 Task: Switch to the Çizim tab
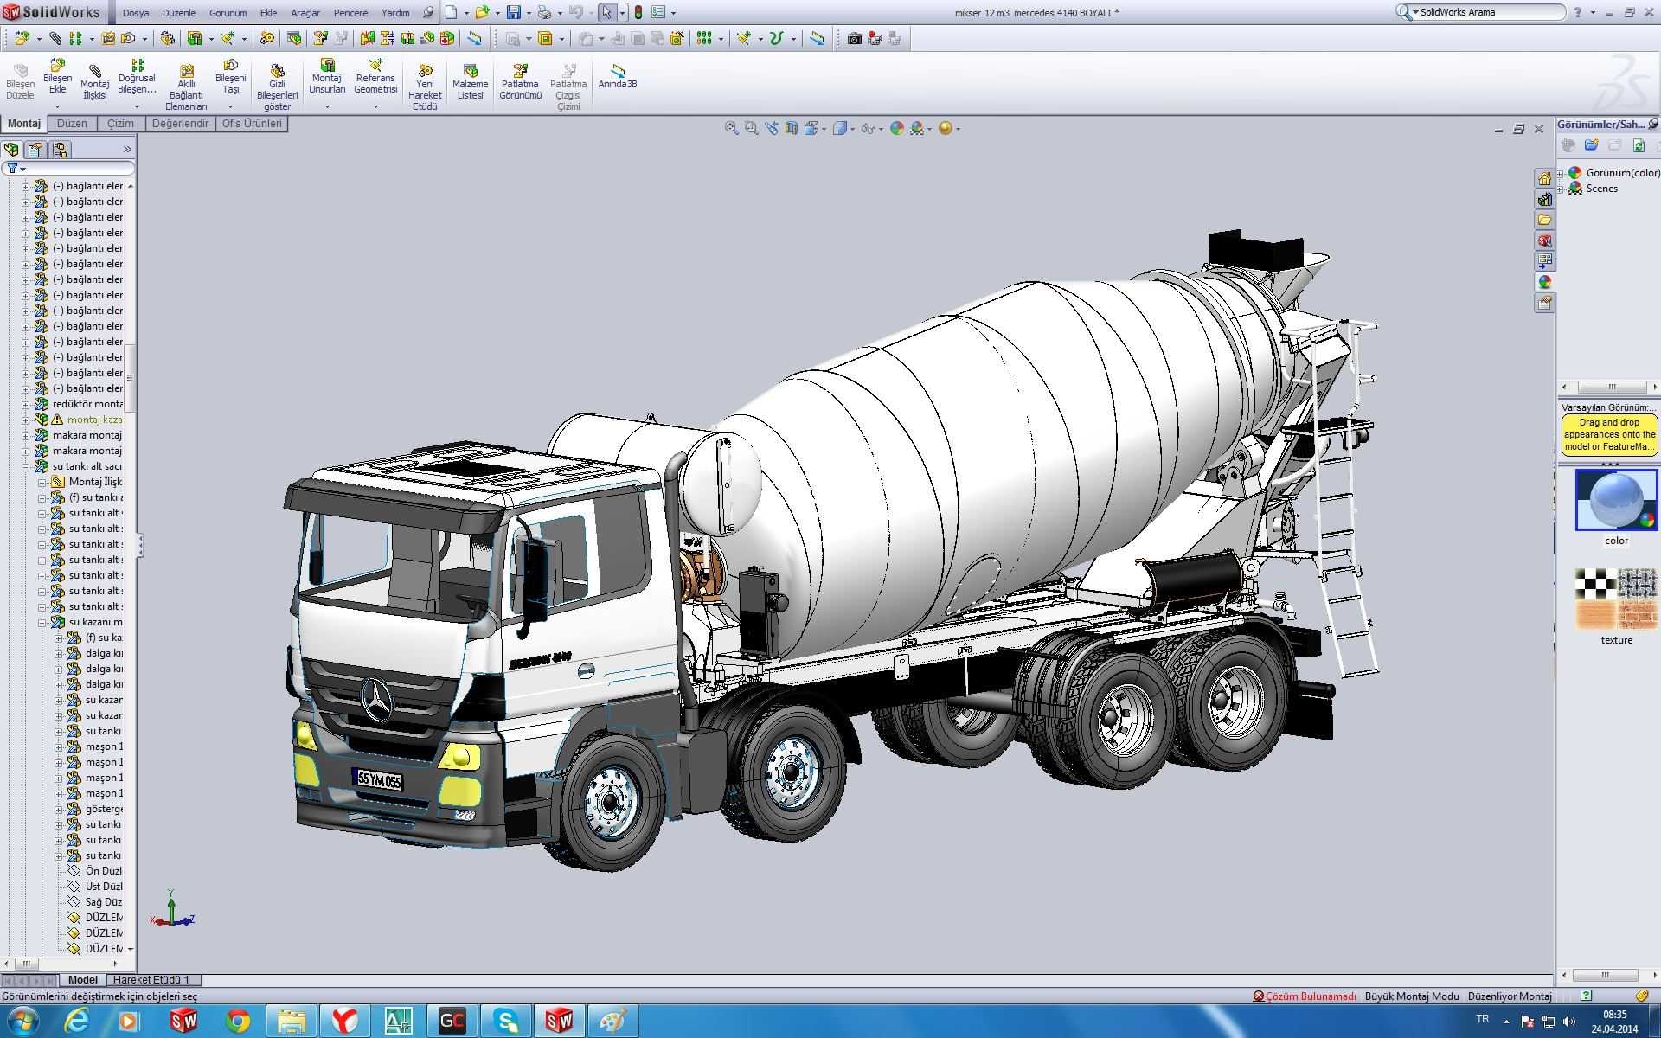tap(120, 124)
